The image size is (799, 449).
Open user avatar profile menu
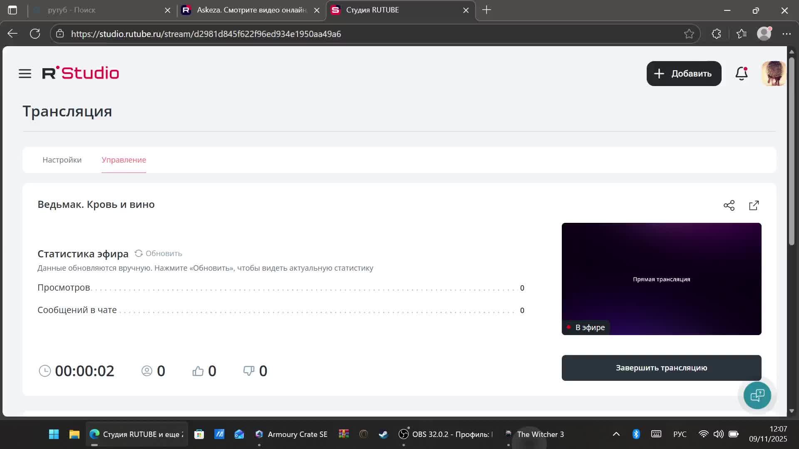pos(774,74)
